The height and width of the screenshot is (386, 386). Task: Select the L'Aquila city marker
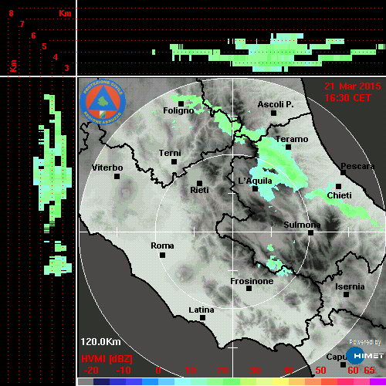coord(255,188)
